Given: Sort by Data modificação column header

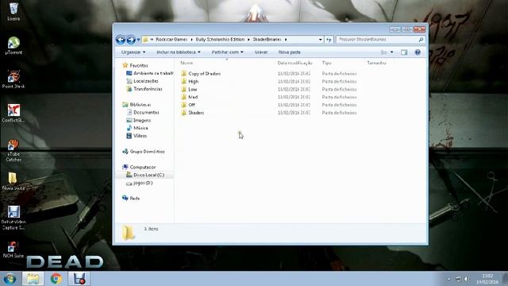Looking at the screenshot, I should (x=294, y=63).
